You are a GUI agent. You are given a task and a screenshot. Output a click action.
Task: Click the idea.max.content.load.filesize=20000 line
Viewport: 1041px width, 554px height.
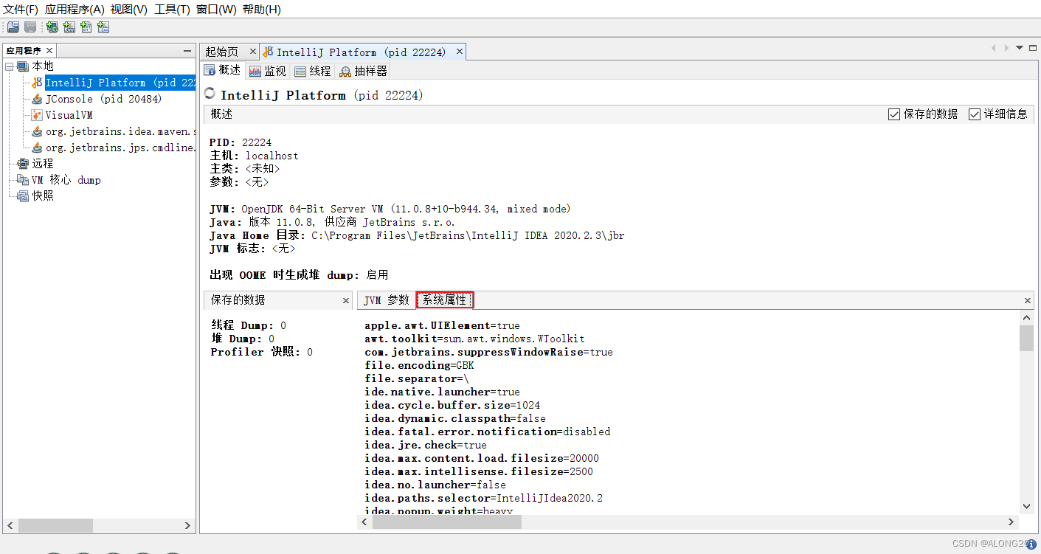482,458
